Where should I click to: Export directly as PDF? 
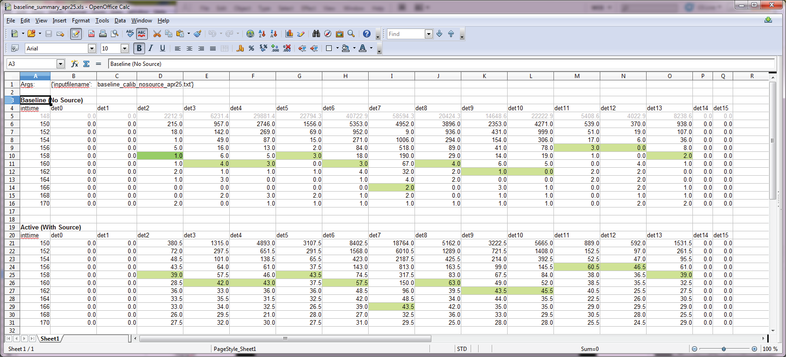coord(91,34)
